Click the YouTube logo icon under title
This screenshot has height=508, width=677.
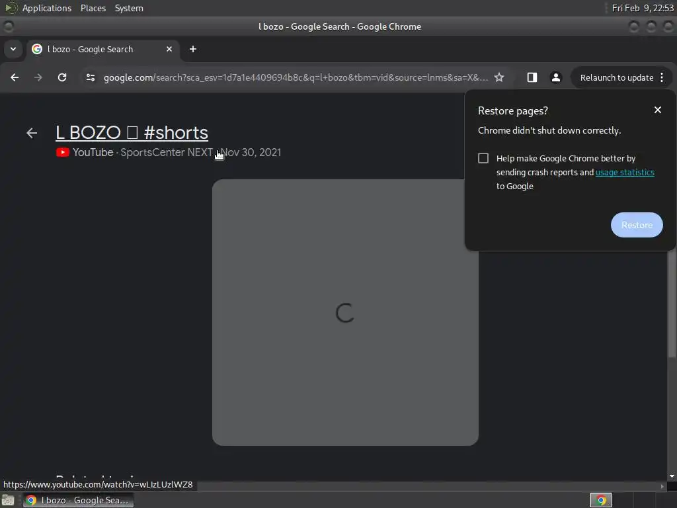click(63, 153)
